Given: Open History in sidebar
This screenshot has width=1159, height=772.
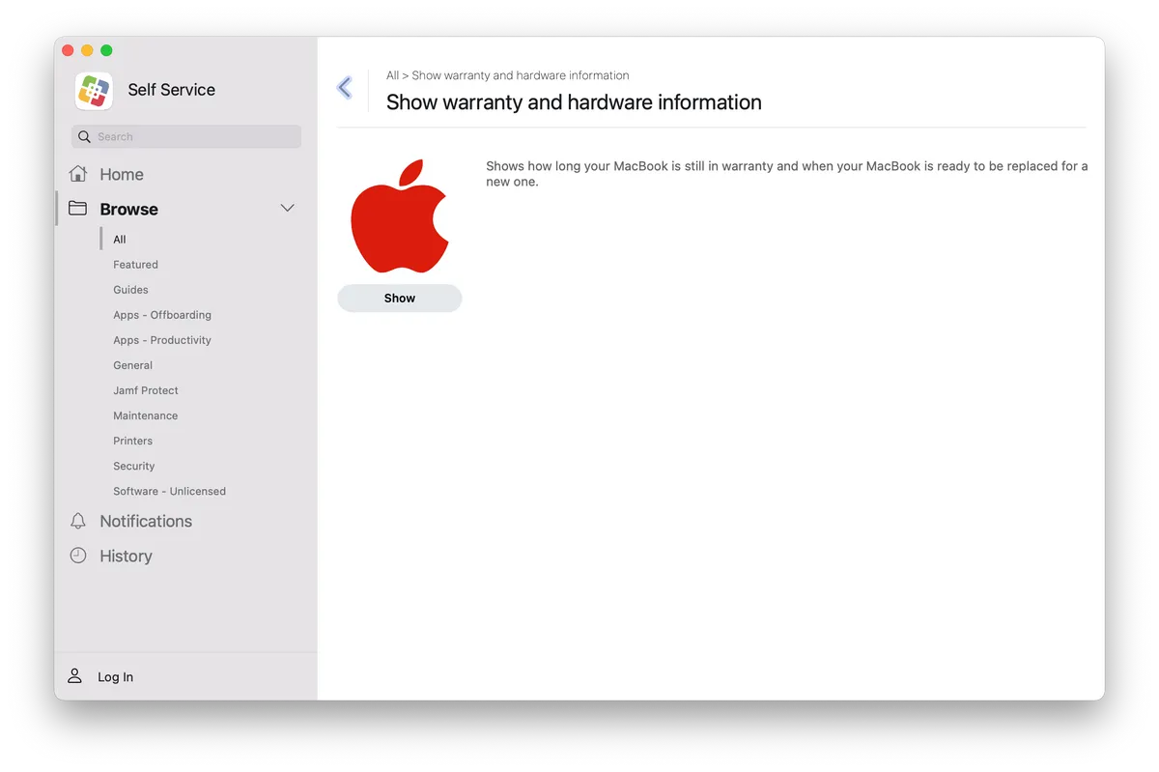Looking at the screenshot, I should pos(126,556).
